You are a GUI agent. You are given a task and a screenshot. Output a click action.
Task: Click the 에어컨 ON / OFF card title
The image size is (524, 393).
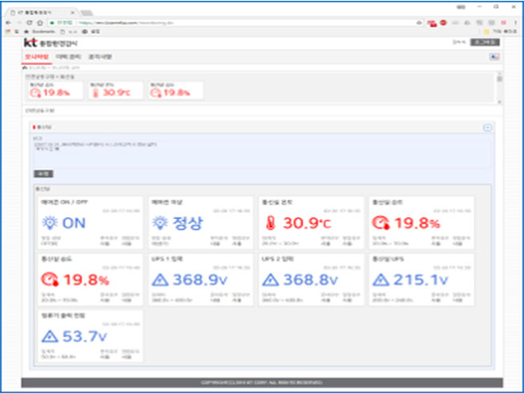[x=64, y=202]
